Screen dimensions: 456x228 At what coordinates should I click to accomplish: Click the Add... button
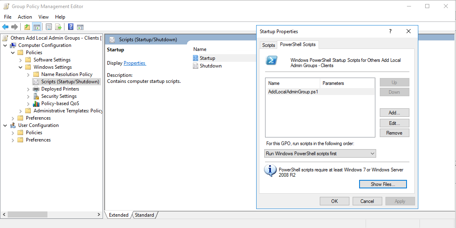(x=394, y=112)
